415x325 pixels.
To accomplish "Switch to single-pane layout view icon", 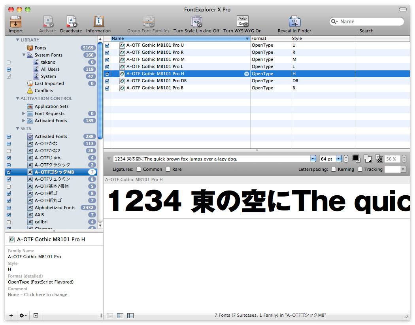I will coord(110,316).
